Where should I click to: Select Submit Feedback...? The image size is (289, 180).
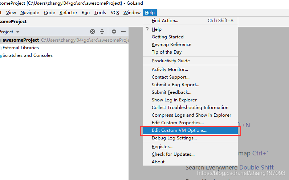coord(190,92)
